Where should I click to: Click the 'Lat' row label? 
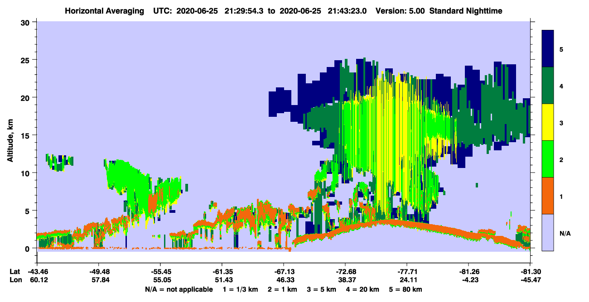(14, 272)
